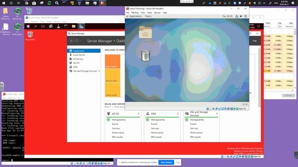Viewport: 298px width, 167px height.
Task: Click CentOS workspace switcher 1 / 4
Action: pos(245,104)
